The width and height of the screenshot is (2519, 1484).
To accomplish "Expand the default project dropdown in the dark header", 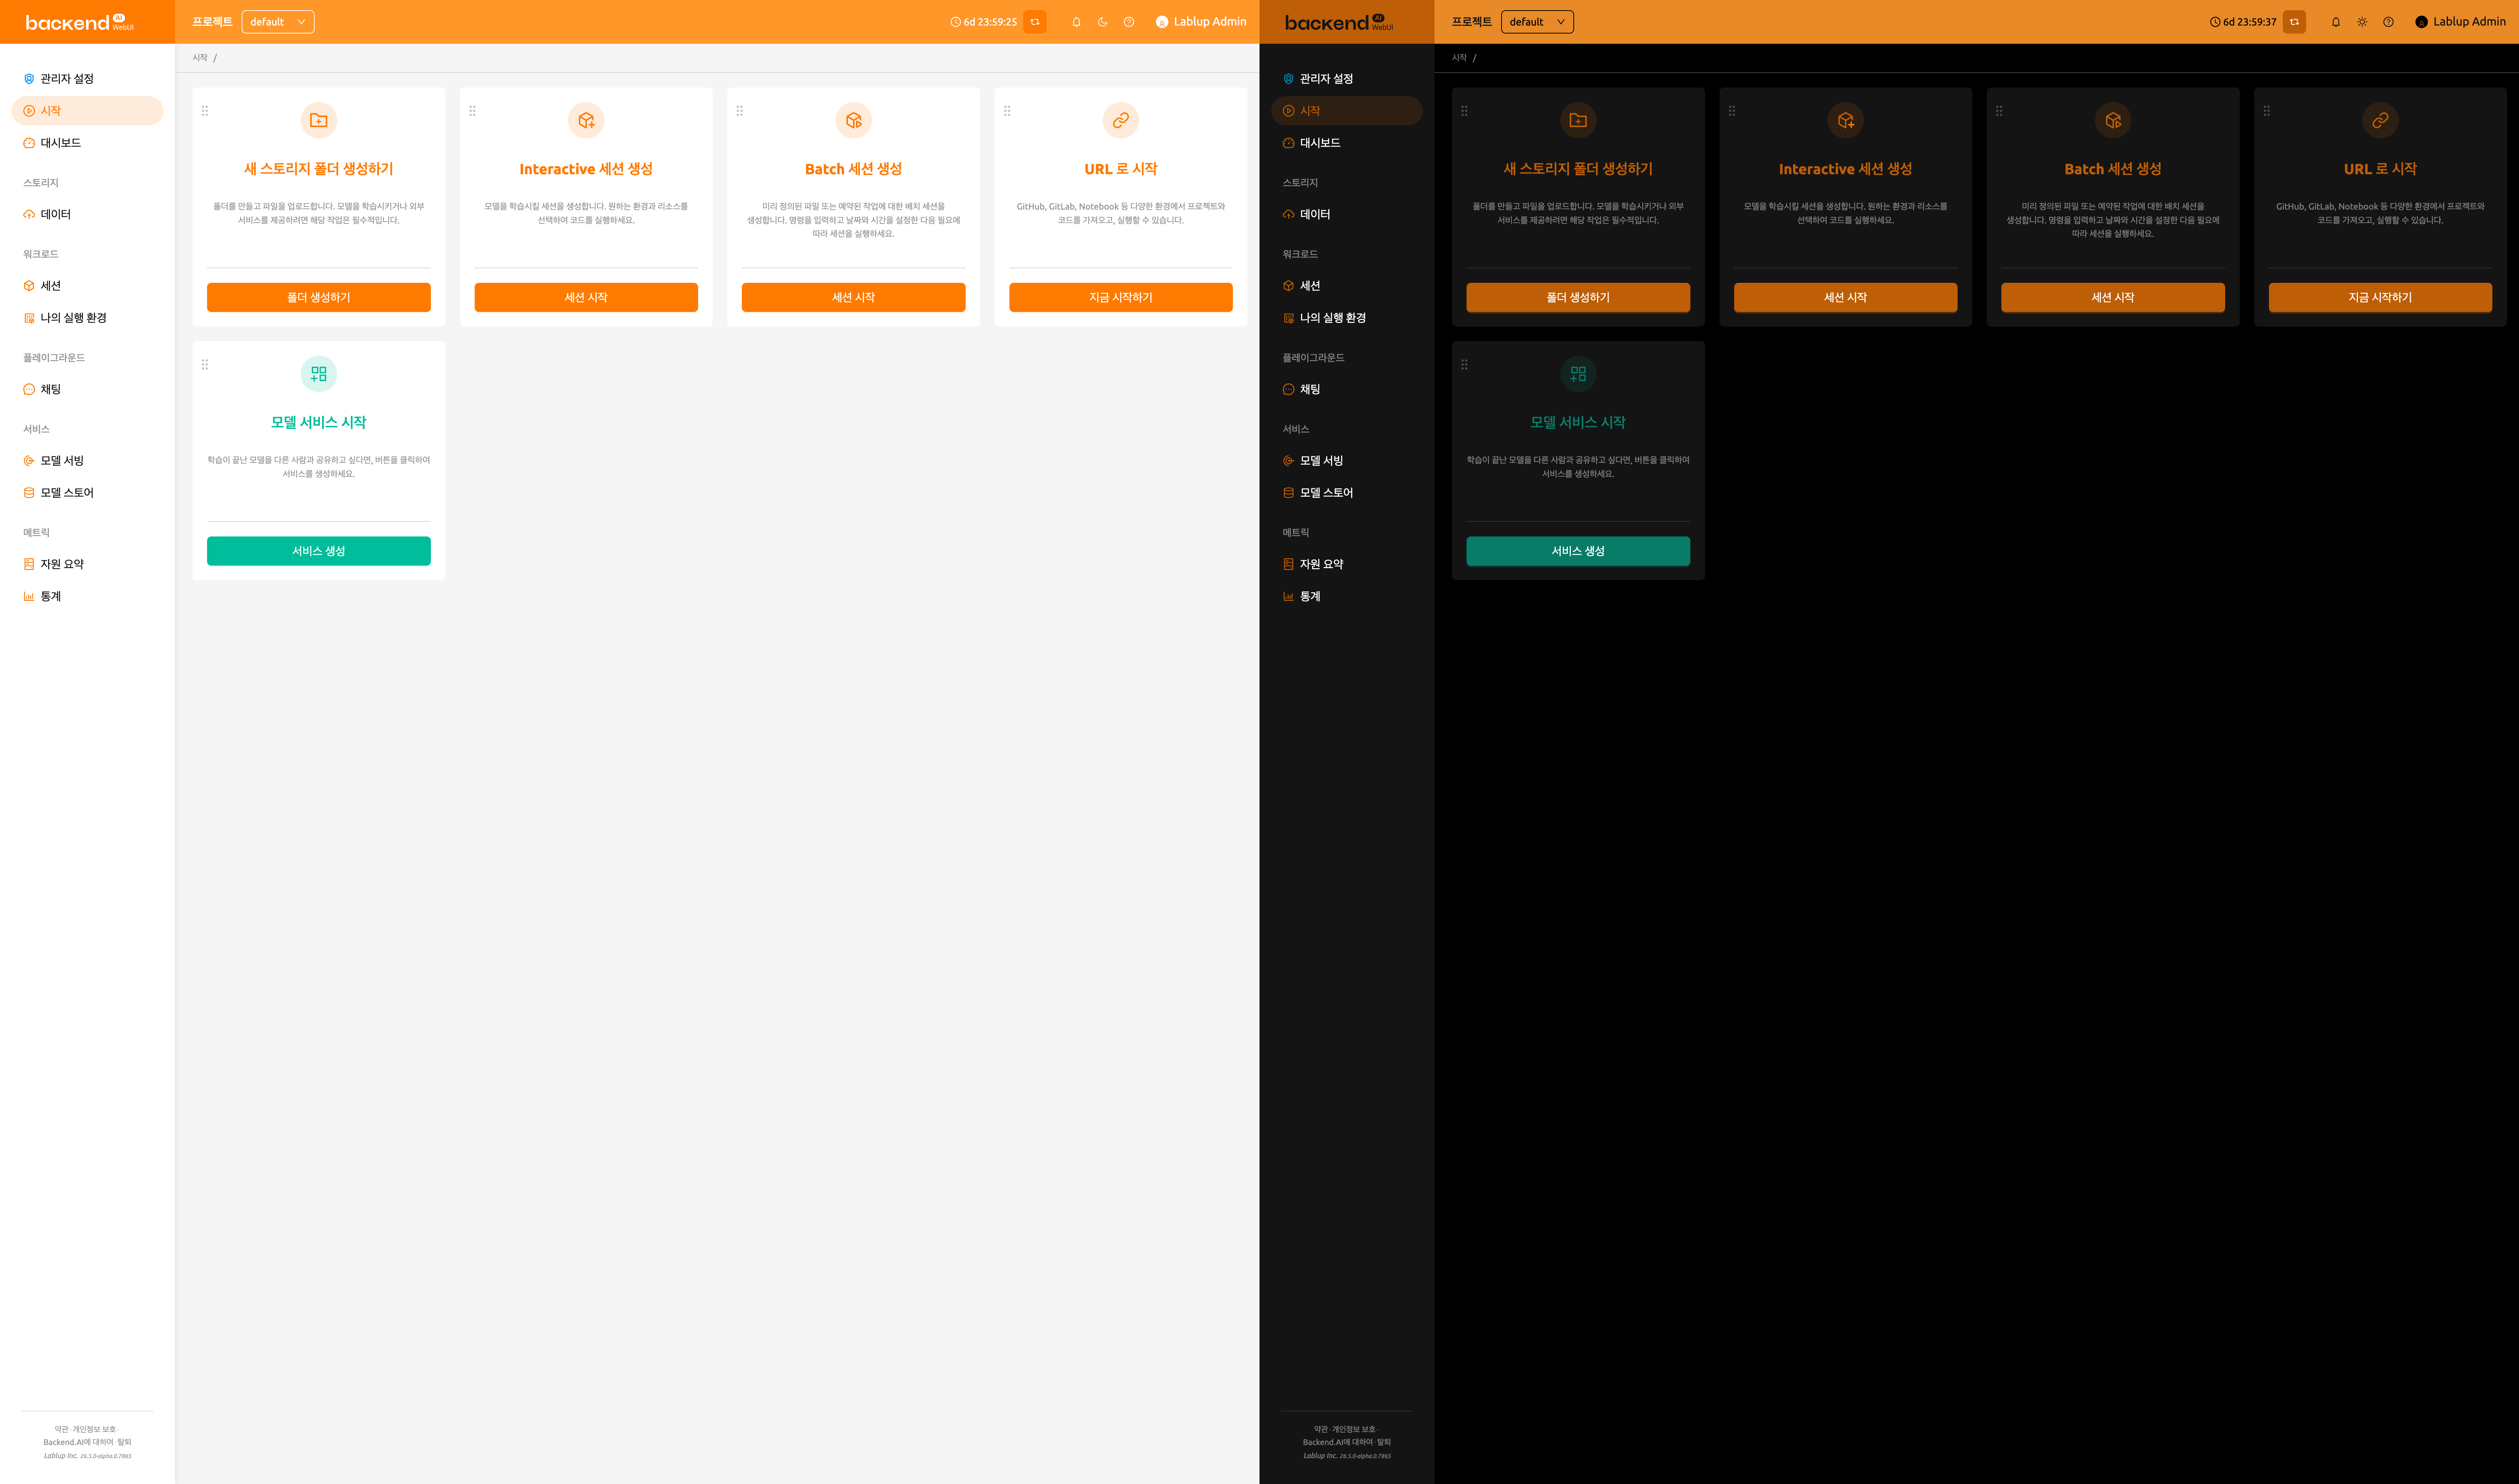I will point(1537,22).
